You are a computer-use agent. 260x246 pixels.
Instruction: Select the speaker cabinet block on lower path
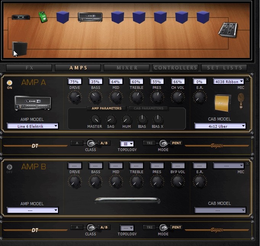[20, 48]
